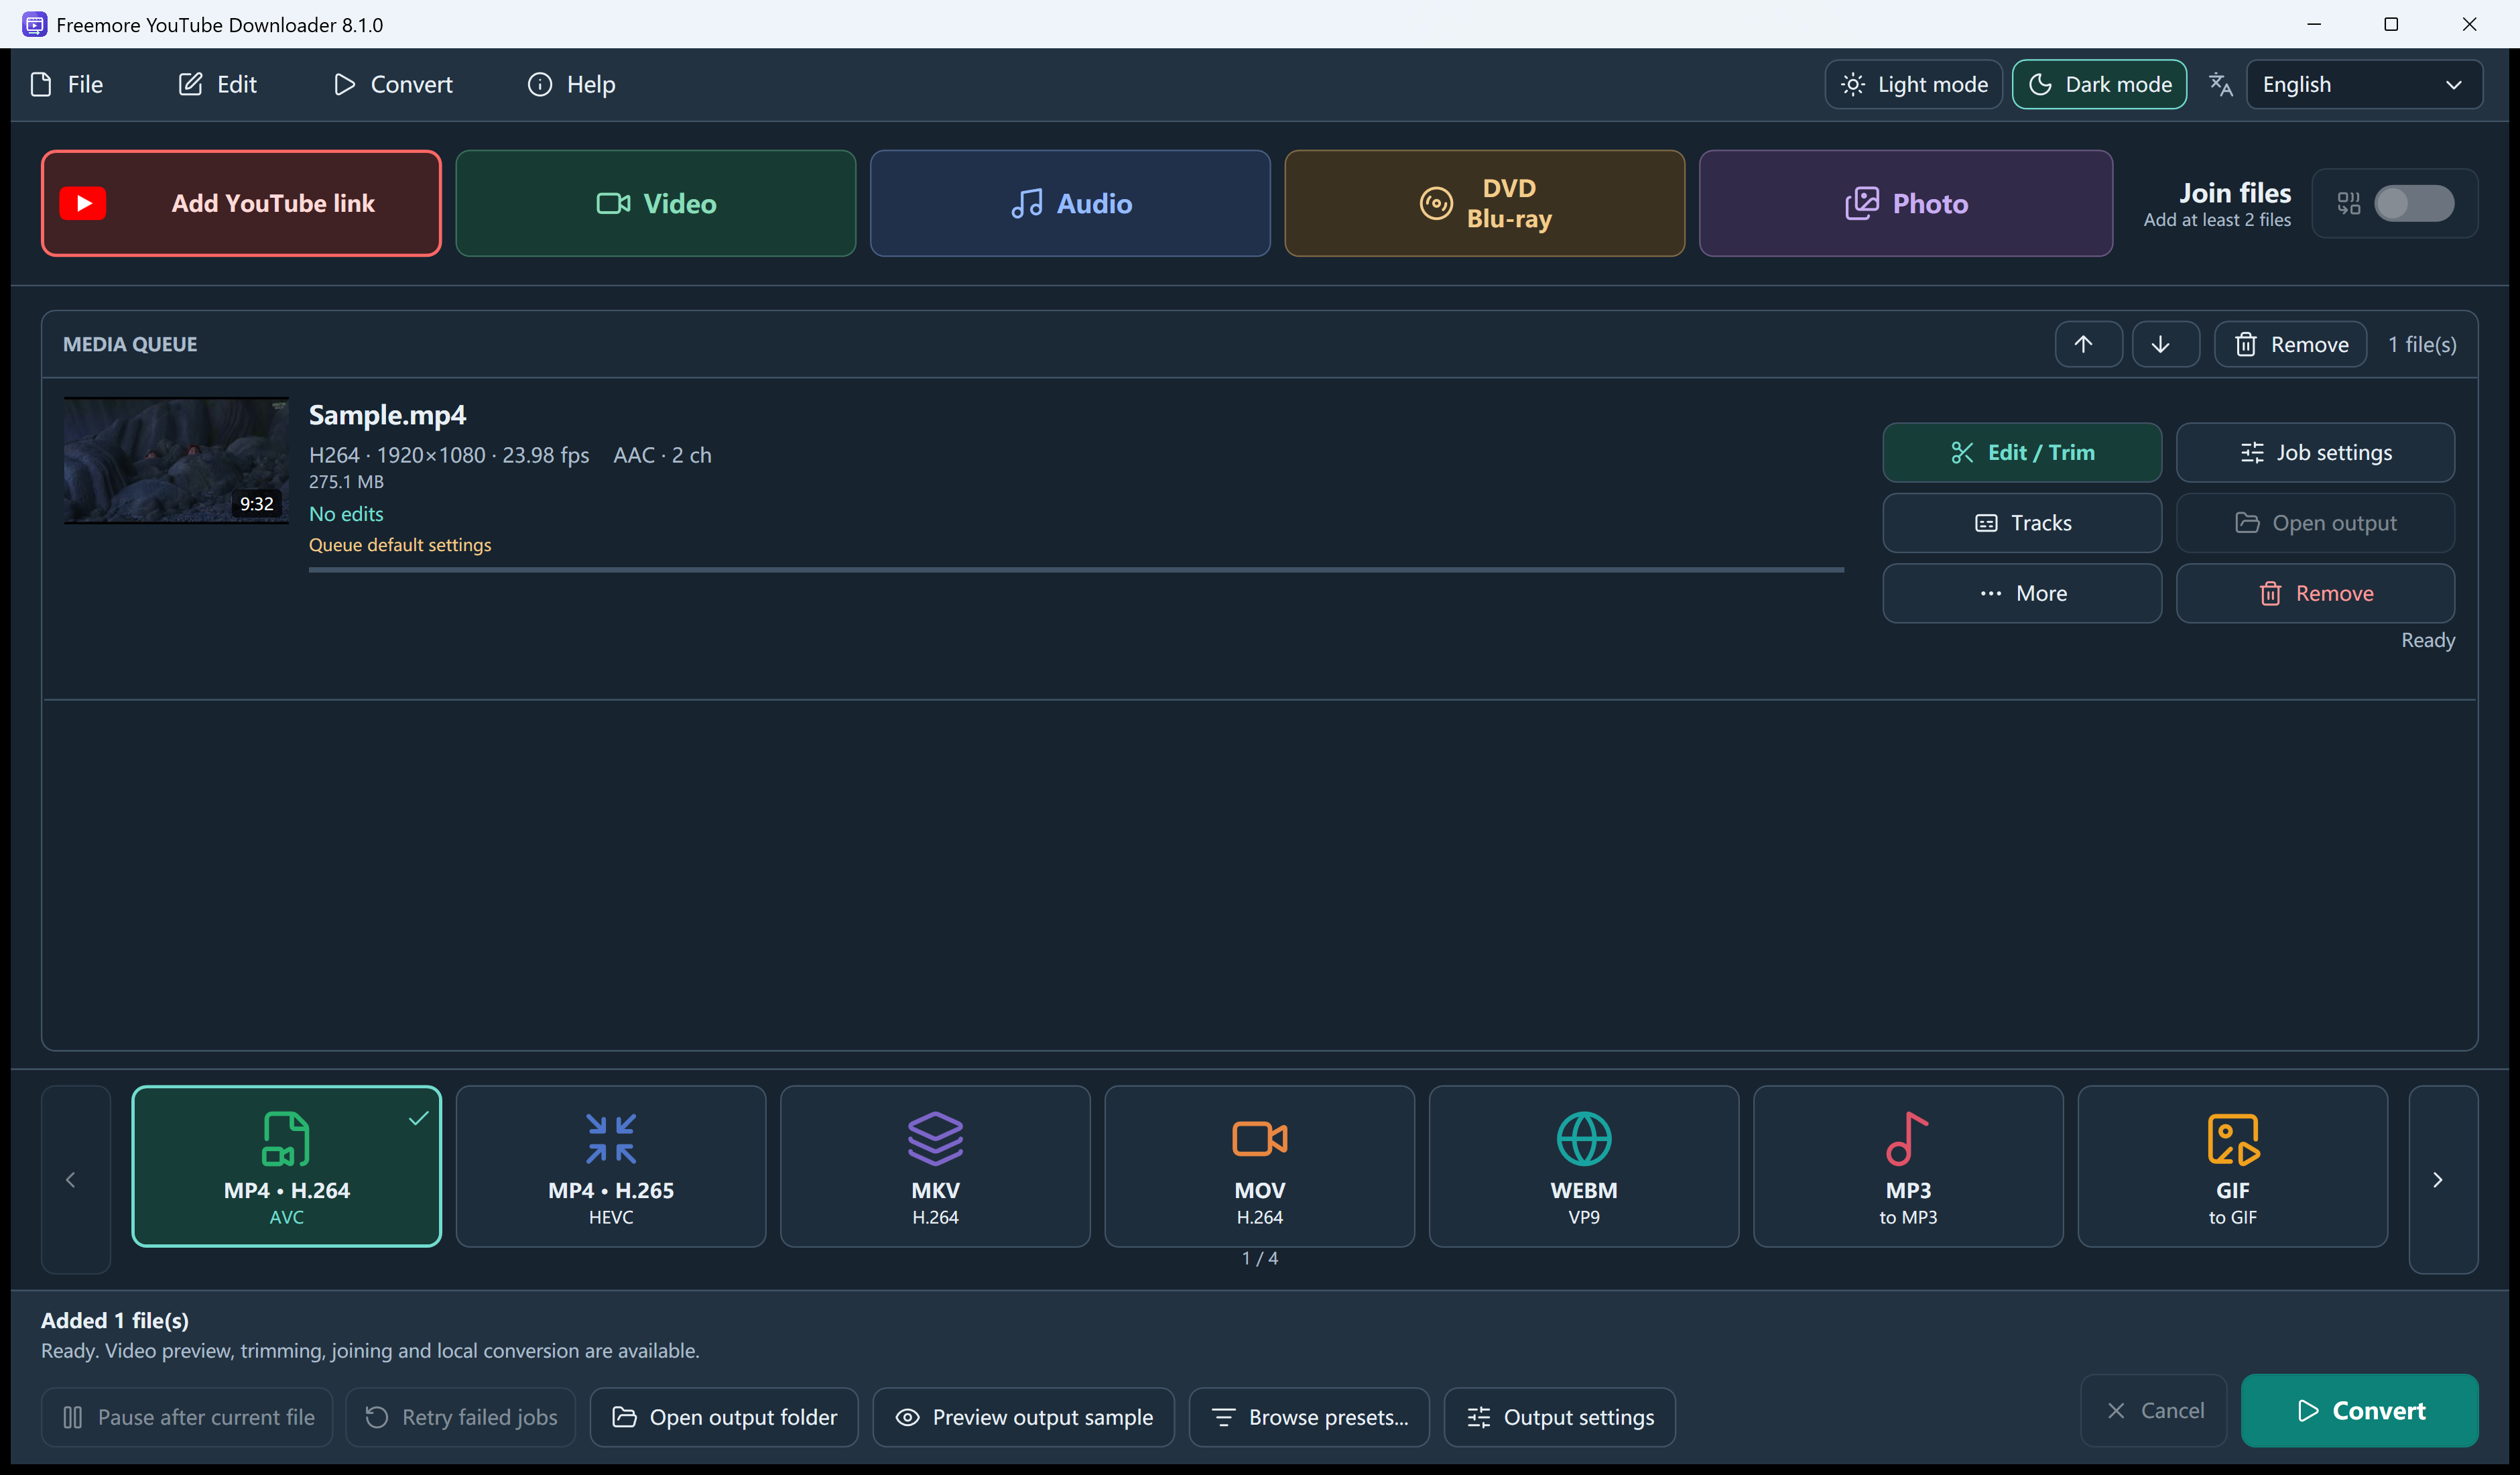Remove selected from media queue header
This screenshot has width=2520, height=1475.
pos(2290,344)
